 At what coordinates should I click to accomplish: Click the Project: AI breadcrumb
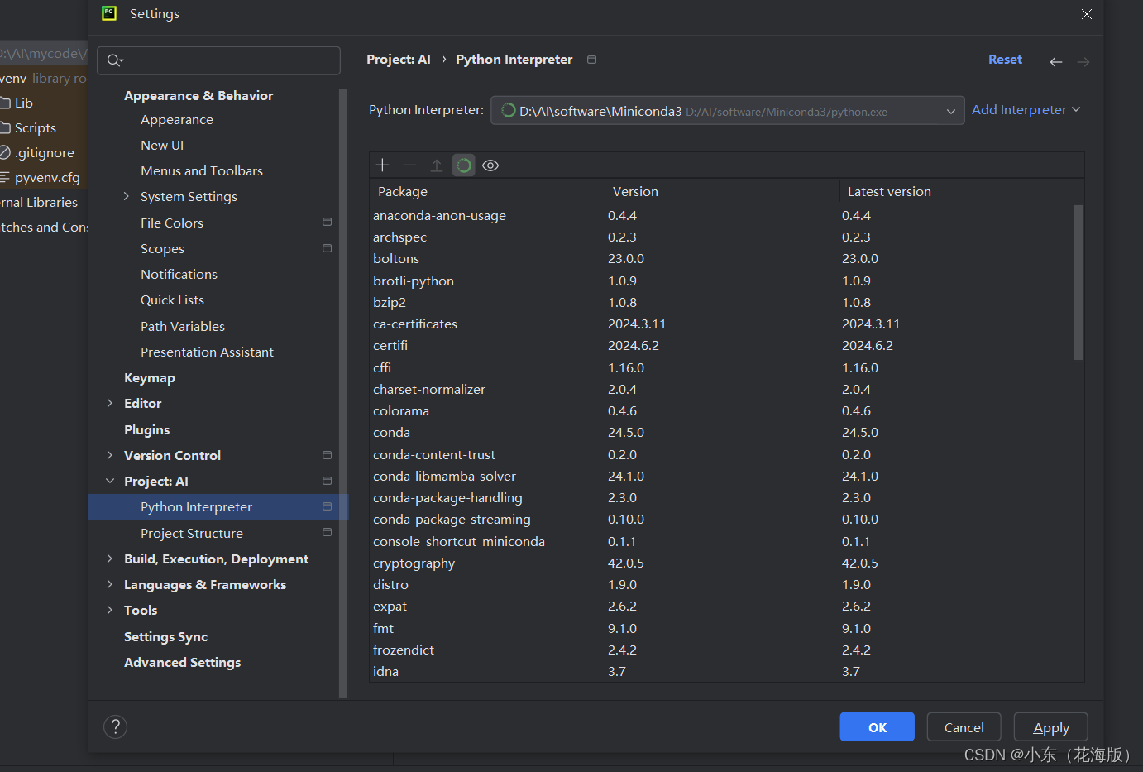[x=399, y=60]
